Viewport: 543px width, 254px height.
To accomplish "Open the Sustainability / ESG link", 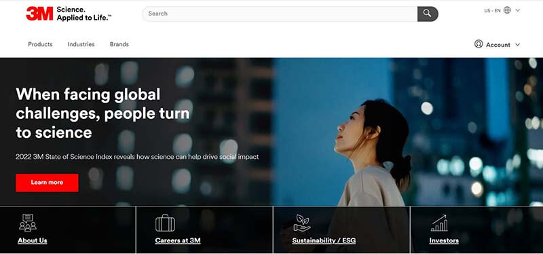I will point(324,240).
